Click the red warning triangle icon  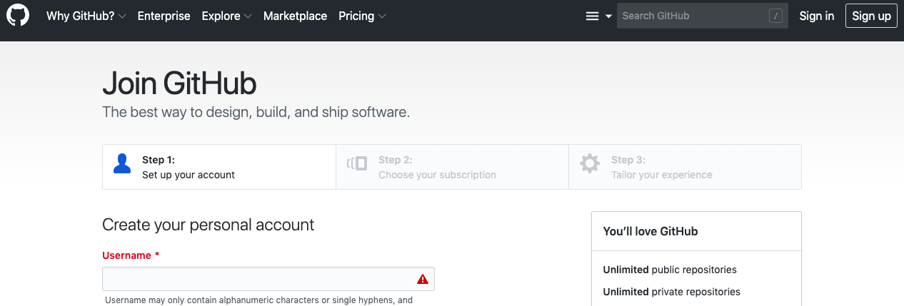tap(423, 279)
